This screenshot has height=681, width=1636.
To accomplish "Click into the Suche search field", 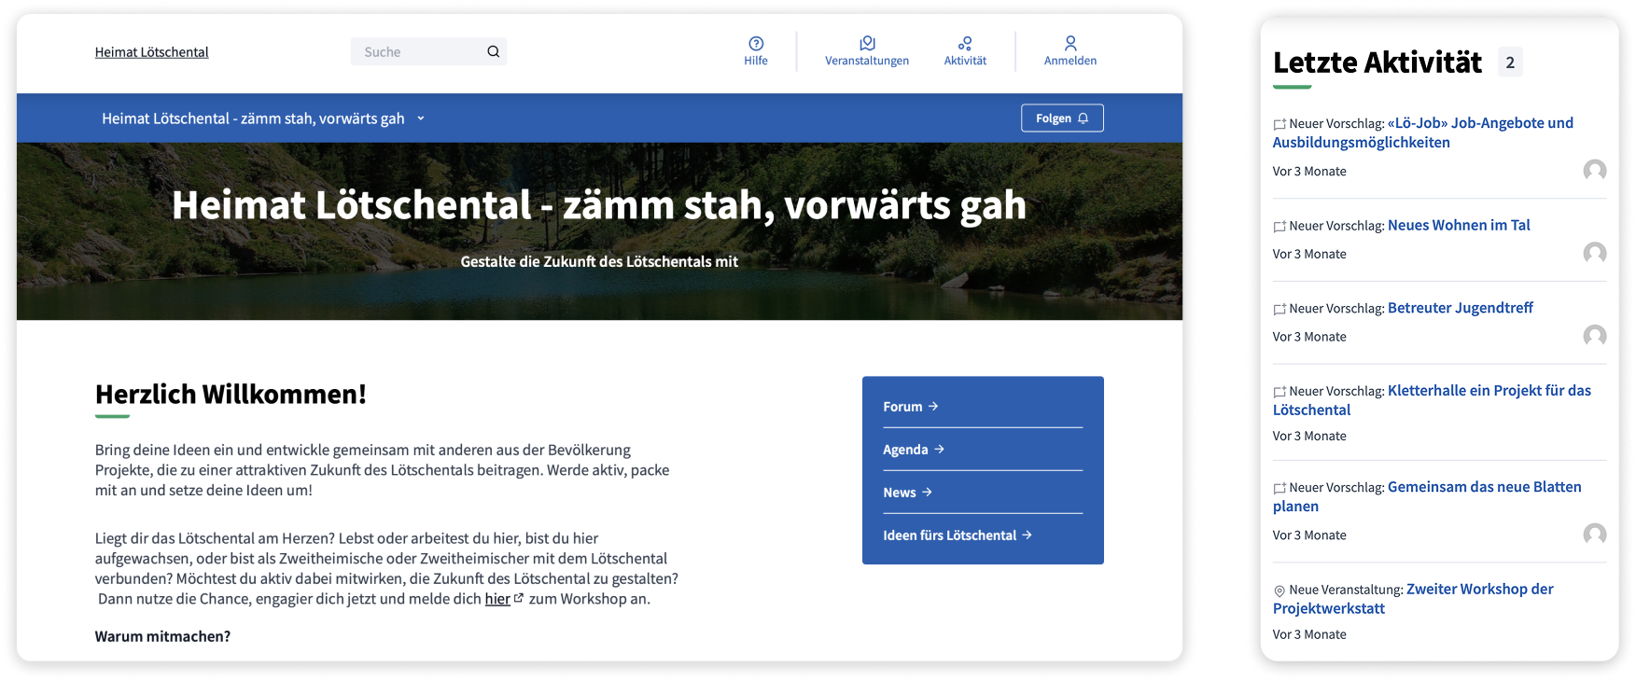I will coord(428,51).
